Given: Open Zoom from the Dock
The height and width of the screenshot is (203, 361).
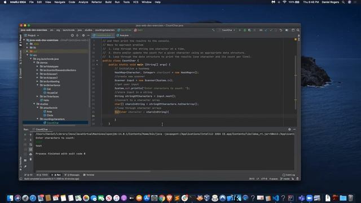Looking at the screenshot, I should coord(309,198).
